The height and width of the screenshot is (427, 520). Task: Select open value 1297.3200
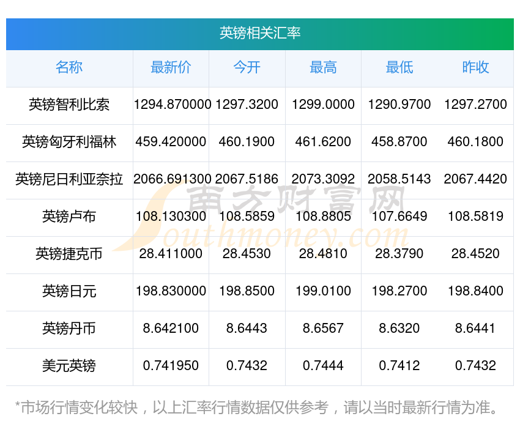[x=247, y=105]
